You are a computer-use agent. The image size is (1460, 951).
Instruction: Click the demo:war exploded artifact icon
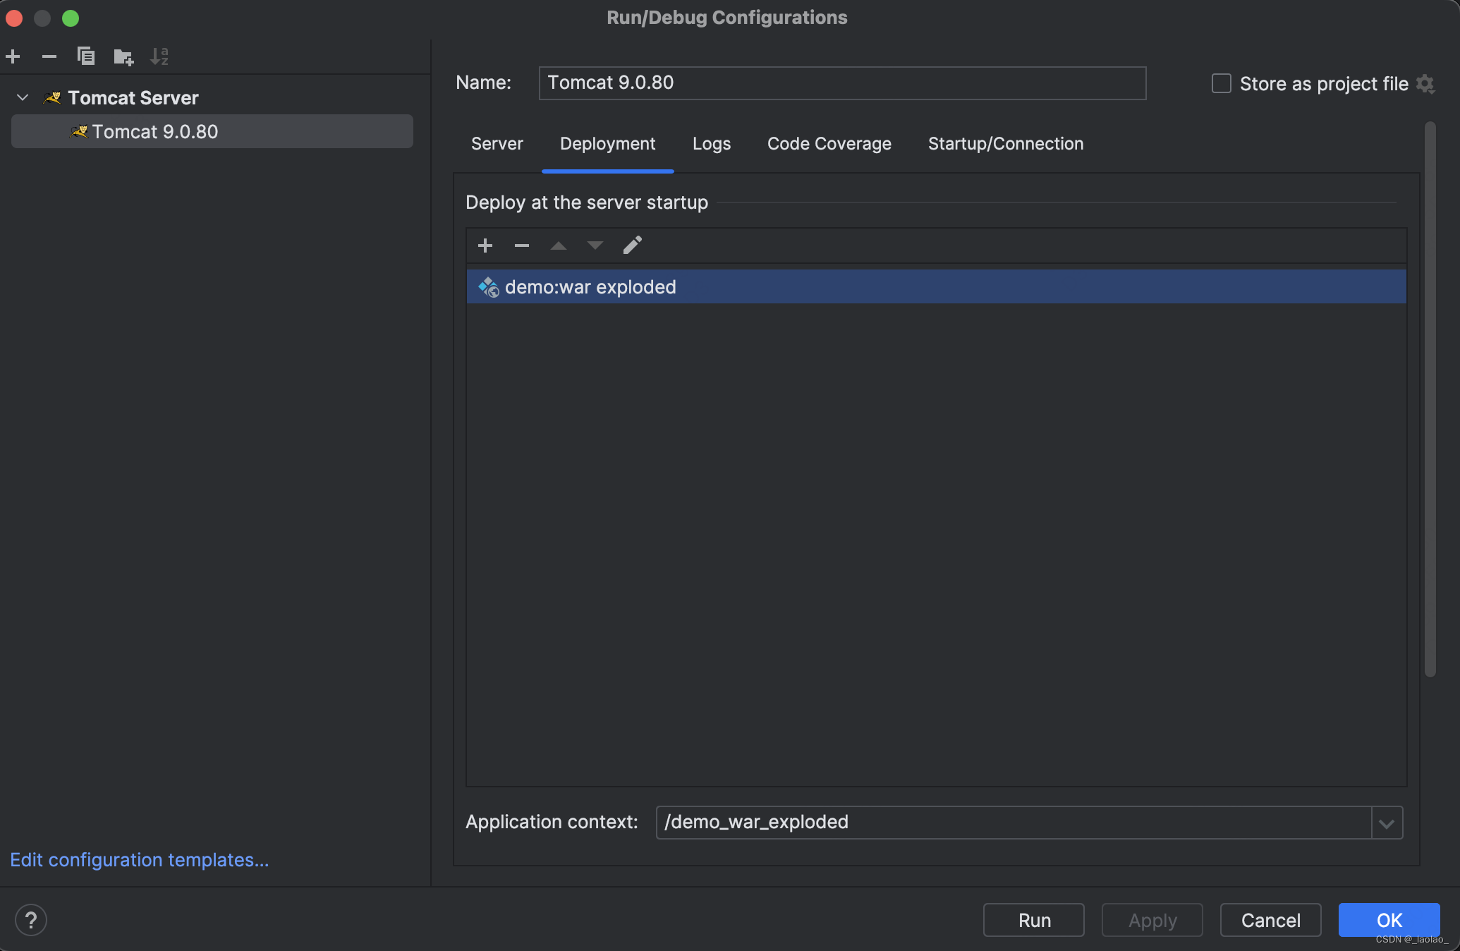(489, 287)
